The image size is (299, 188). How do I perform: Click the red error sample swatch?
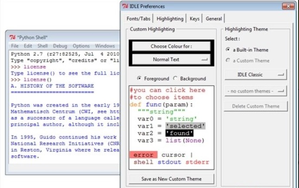coord(143,155)
